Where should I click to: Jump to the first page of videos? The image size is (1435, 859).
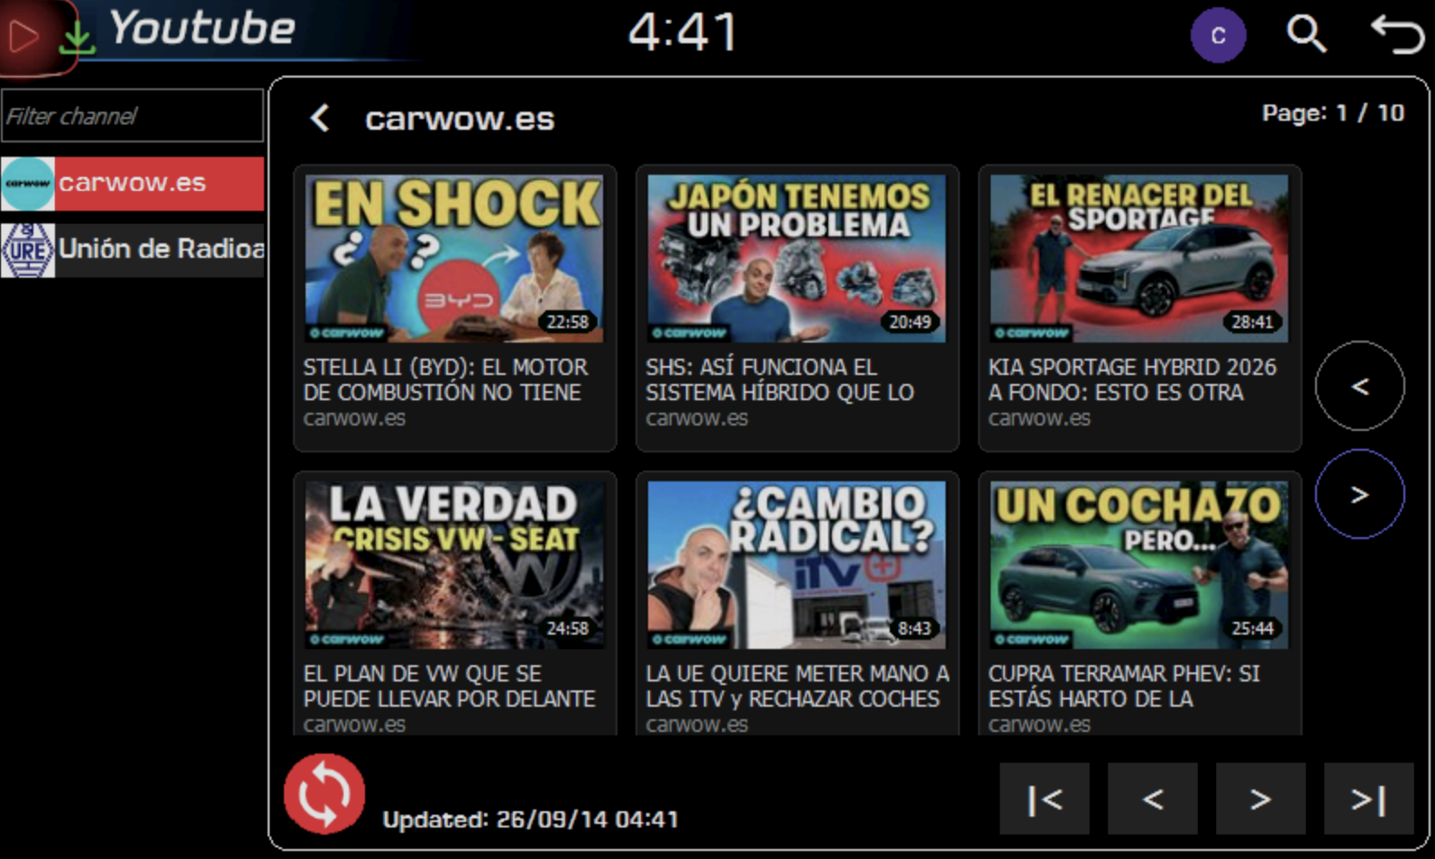tap(1045, 799)
